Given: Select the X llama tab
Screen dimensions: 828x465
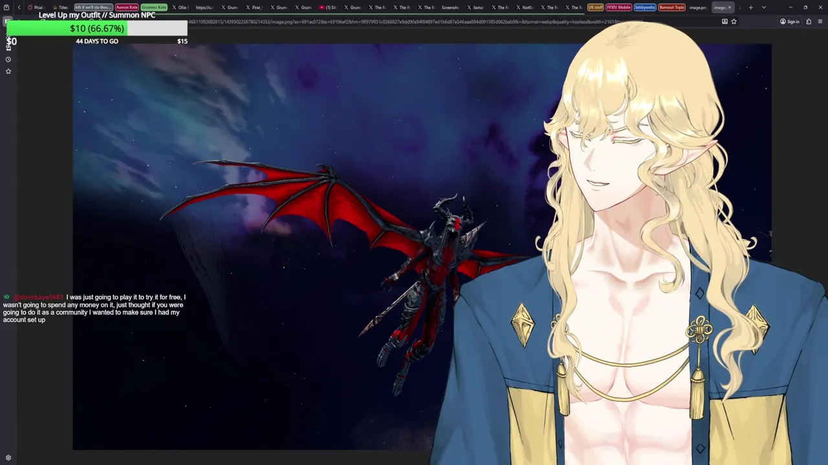Looking at the screenshot, I should pyautogui.click(x=476, y=7).
